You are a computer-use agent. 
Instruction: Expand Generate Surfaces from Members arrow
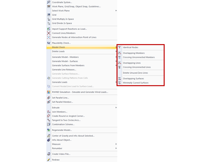point(116,65)
